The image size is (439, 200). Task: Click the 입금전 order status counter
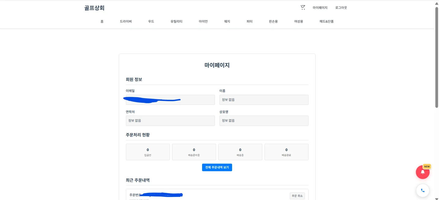coord(148,152)
